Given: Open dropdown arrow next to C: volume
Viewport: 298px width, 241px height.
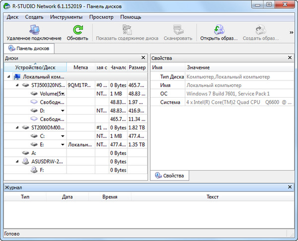Looking at the screenshot, I should (x=63, y=136).
